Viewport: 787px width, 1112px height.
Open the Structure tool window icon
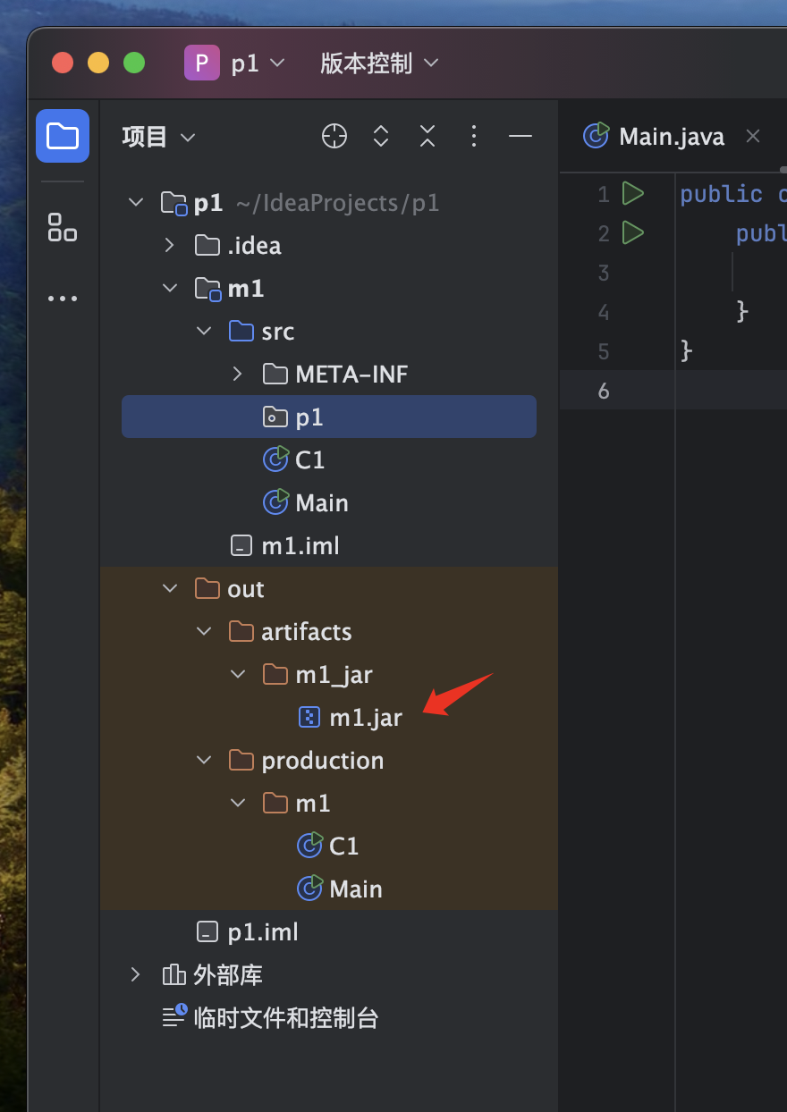pyautogui.click(x=63, y=227)
